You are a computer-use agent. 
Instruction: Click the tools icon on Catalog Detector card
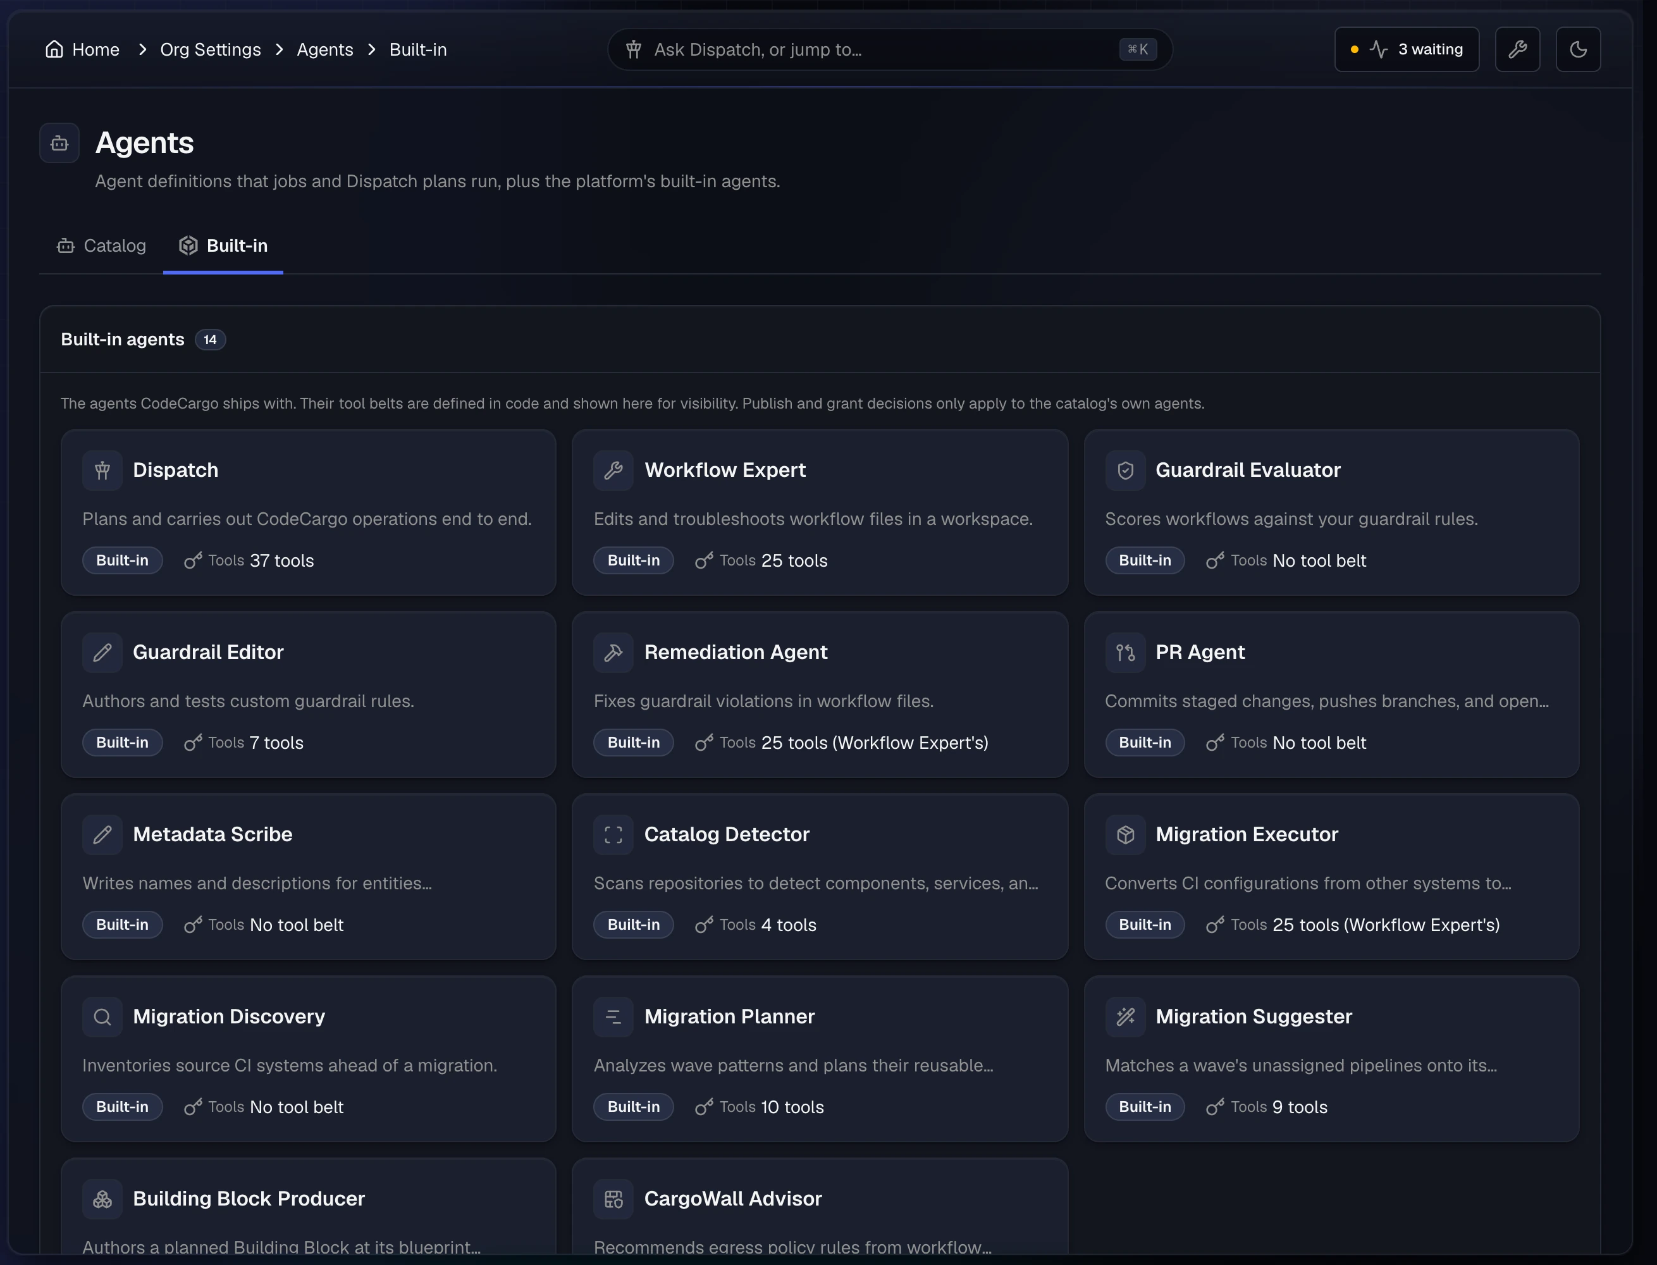[705, 925]
